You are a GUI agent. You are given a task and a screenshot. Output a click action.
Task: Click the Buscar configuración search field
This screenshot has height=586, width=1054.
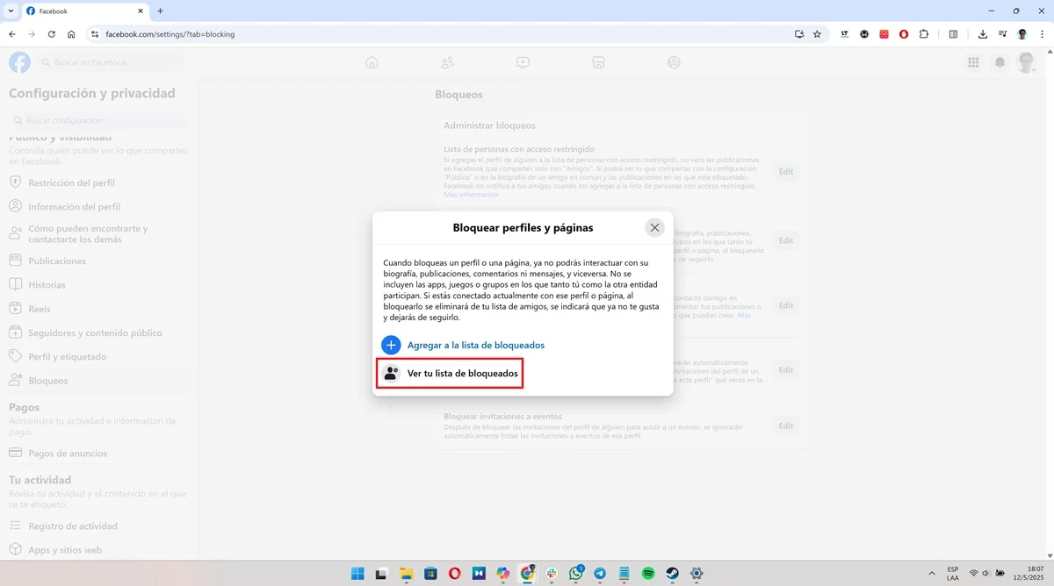click(97, 120)
